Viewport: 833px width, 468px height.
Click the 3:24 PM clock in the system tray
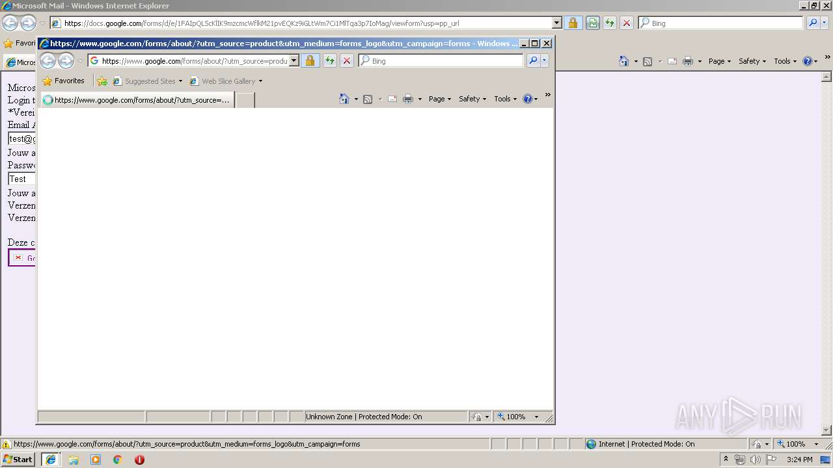[x=799, y=460]
